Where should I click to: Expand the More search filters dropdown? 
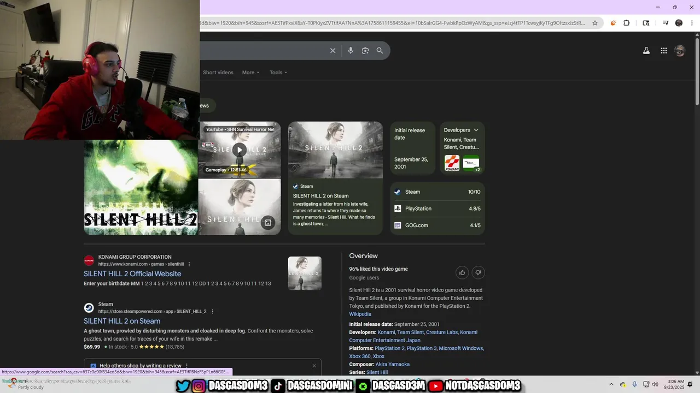pyautogui.click(x=250, y=73)
